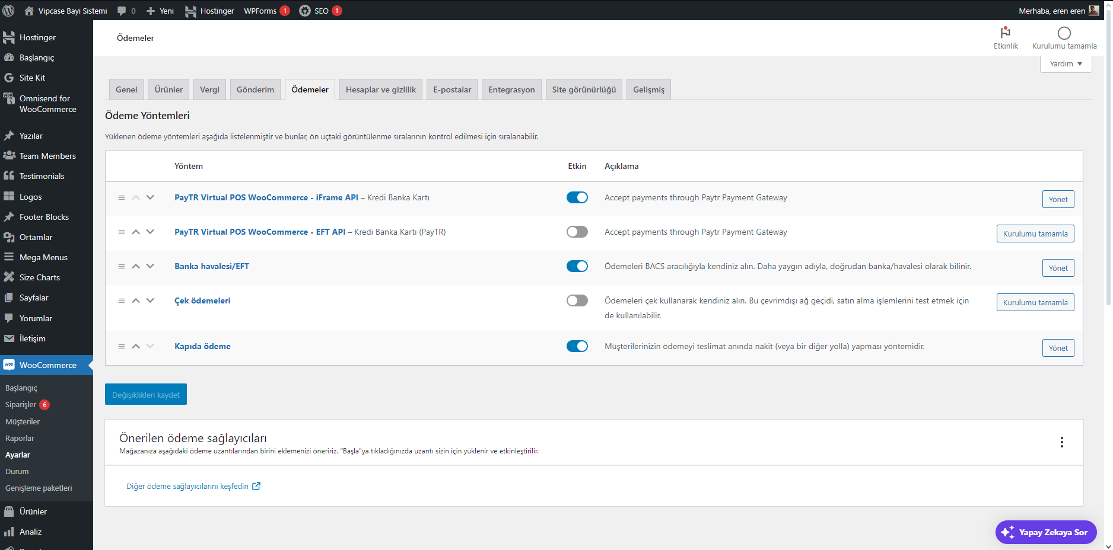Open the WordPress logo menu

[8, 11]
